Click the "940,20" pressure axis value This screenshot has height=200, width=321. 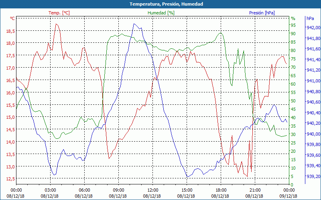point(313,124)
